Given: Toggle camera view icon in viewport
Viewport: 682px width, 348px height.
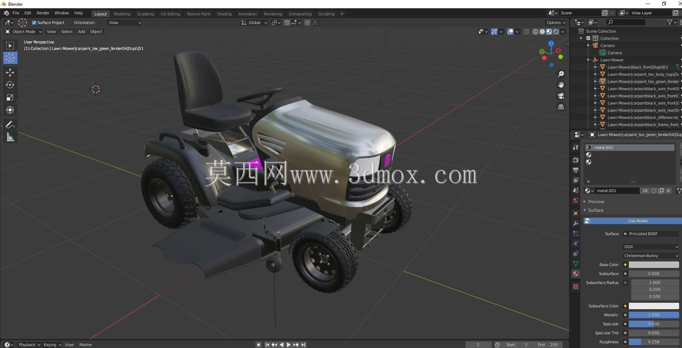Looking at the screenshot, I should click(561, 96).
